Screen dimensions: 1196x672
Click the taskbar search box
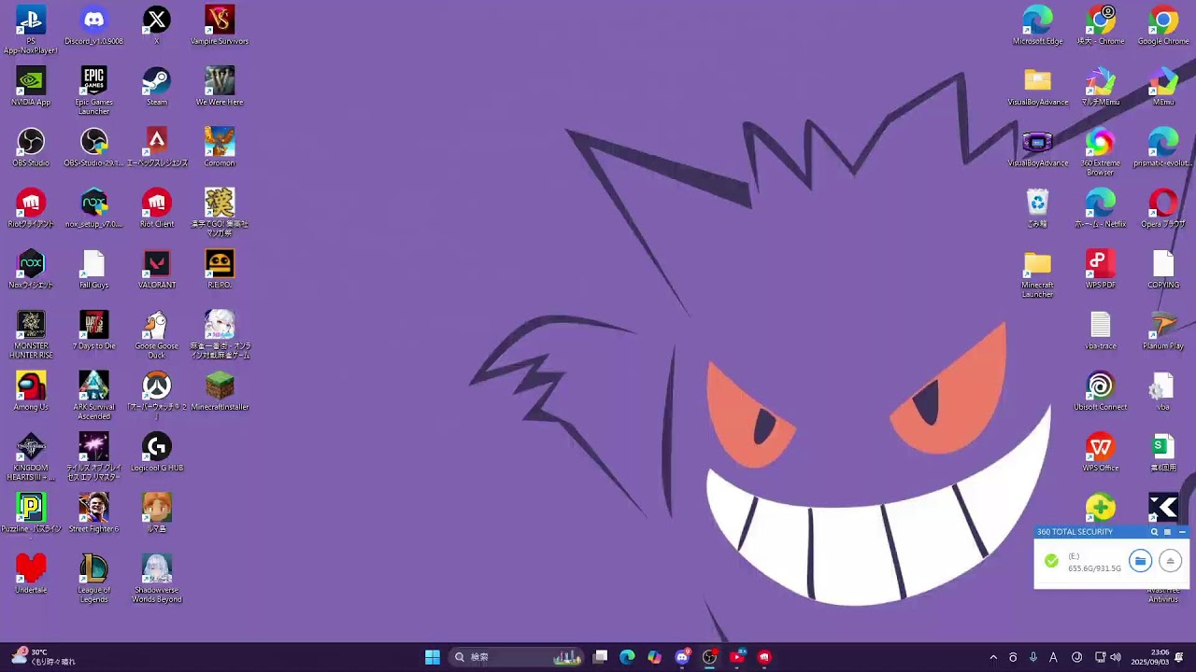click(x=518, y=657)
